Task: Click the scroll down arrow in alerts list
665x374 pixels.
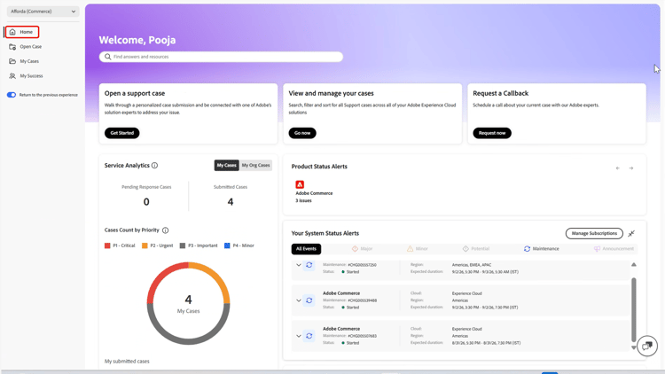Action: [634, 347]
